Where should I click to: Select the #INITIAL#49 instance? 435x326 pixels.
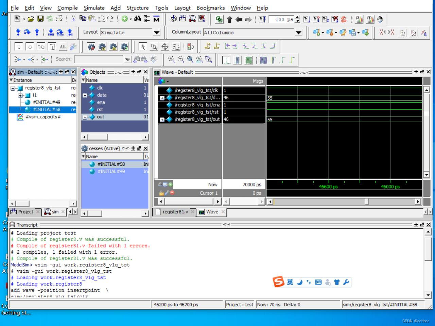47,102
